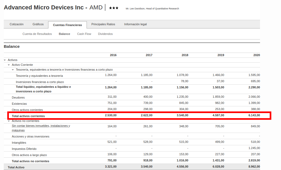The image size is (281, 170).
Task: Click the 2016 column header
Action: (x=113, y=55)
